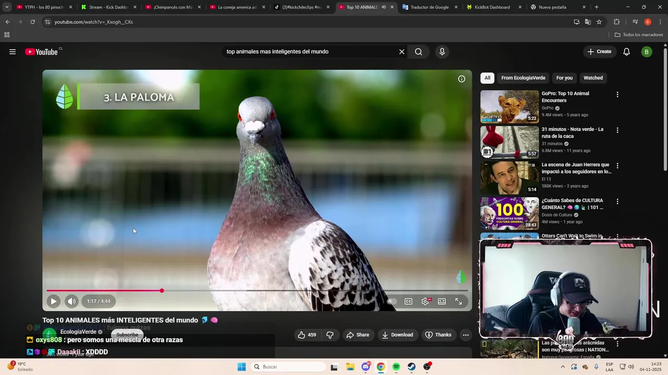Select the All filter chip
Viewport: 668px width, 375px height.
coord(487,78)
